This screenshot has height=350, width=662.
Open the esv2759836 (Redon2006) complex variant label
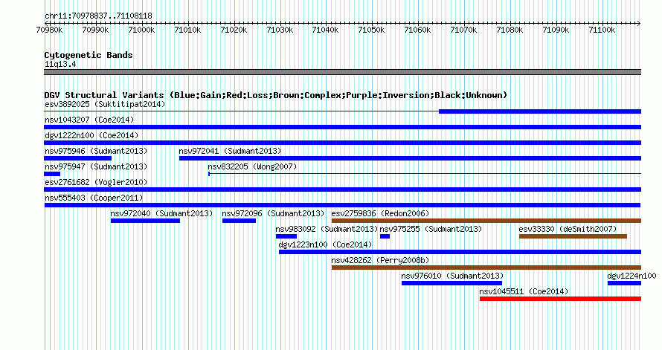(x=380, y=213)
